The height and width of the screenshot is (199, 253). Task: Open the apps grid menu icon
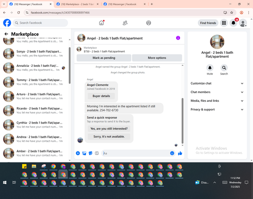click(224, 23)
